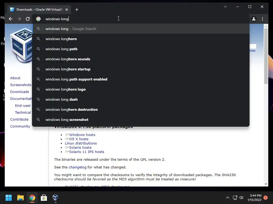Select the Downloads – Oracle VM VirtualBox tab
The width and height of the screenshot is (273, 204).
coord(39,10)
